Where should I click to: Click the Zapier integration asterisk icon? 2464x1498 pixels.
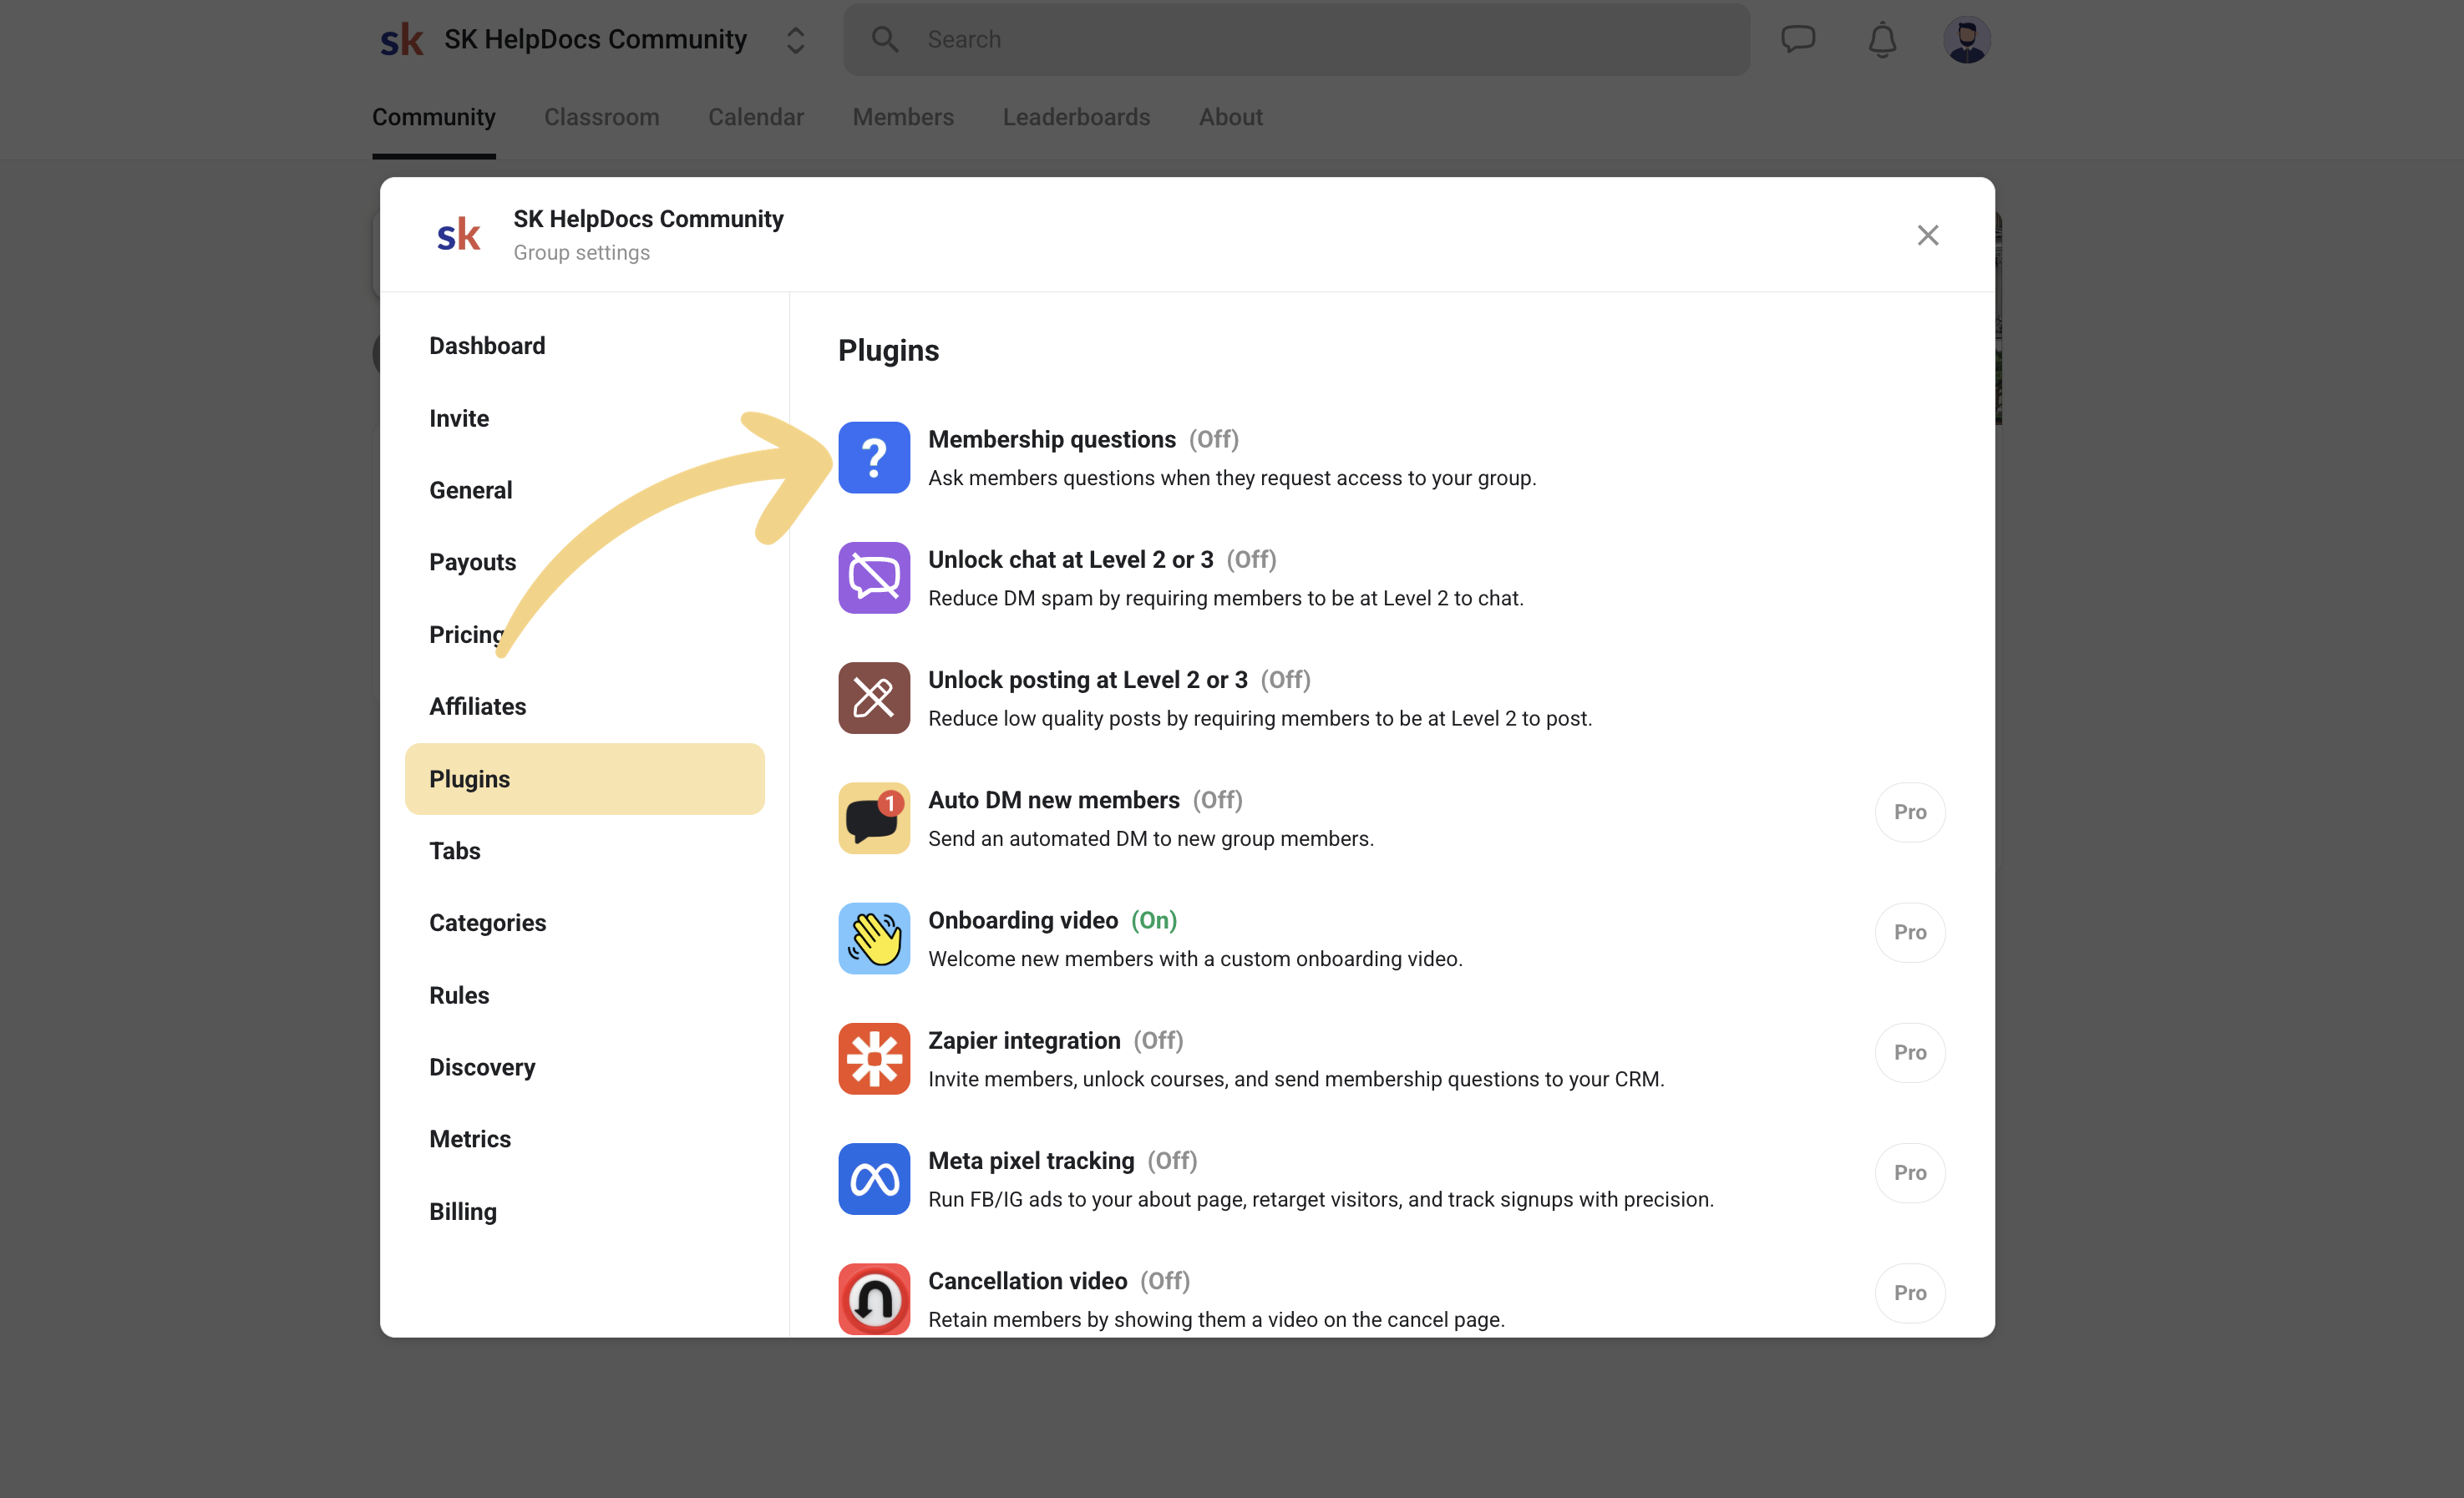(874, 1059)
